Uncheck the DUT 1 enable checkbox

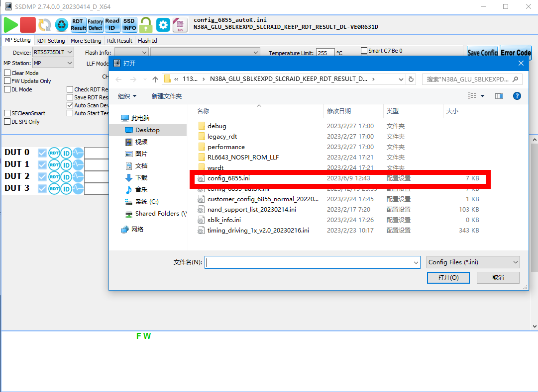pyautogui.click(x=42, y=164)
